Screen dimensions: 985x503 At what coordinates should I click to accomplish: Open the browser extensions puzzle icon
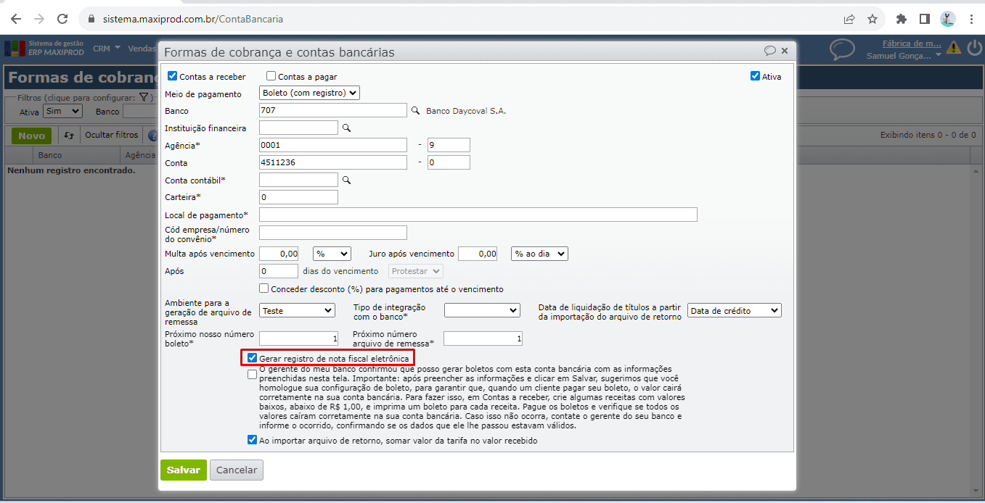[902, 19]
